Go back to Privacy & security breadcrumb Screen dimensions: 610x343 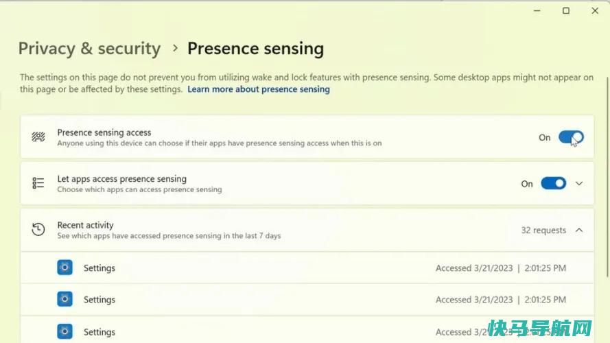pyautogui.click(x=89, y=49)
